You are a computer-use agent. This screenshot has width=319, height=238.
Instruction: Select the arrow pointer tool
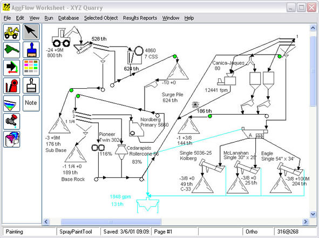[x=31, y=32]
